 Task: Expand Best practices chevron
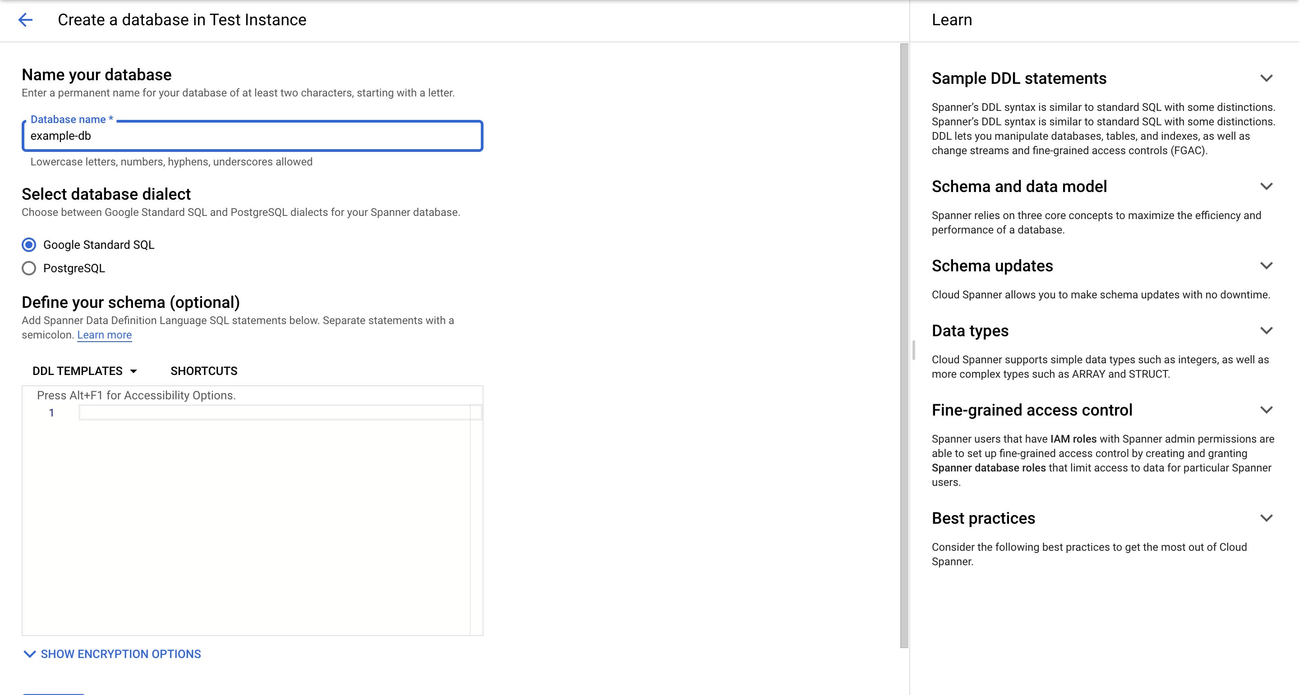click(1266, 518)
